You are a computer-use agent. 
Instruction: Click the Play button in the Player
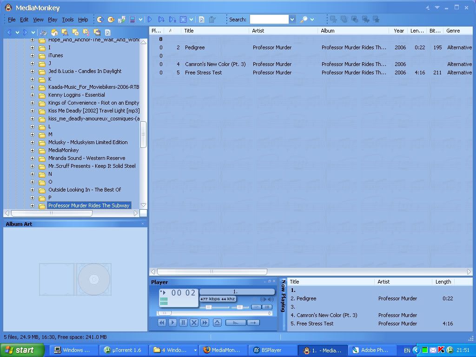point(172,323)
